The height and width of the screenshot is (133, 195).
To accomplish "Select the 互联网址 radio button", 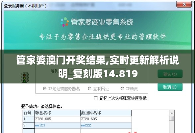I will click(89, 89).
